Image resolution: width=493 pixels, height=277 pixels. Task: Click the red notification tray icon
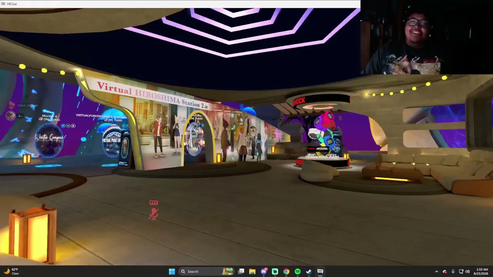445,271
